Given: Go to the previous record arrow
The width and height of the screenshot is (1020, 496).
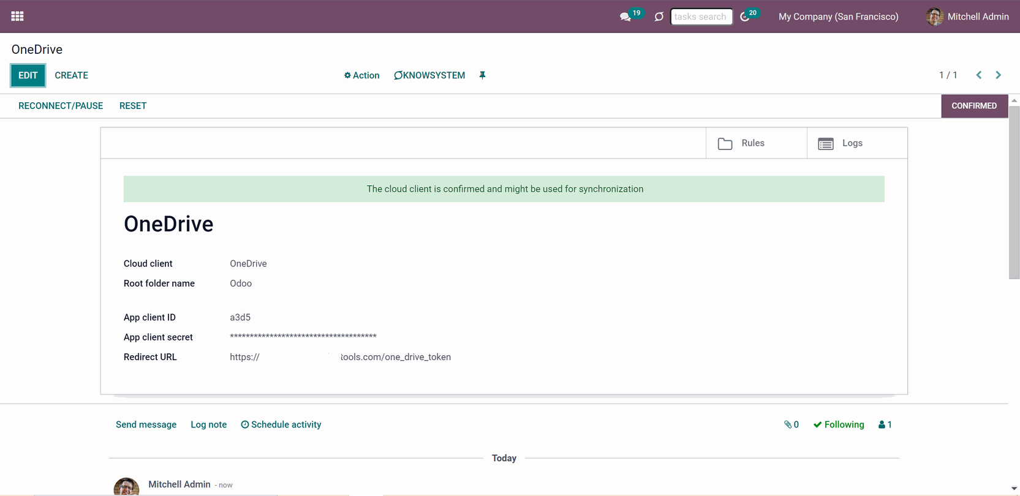Looking at the screenshot, I should 979,75.
